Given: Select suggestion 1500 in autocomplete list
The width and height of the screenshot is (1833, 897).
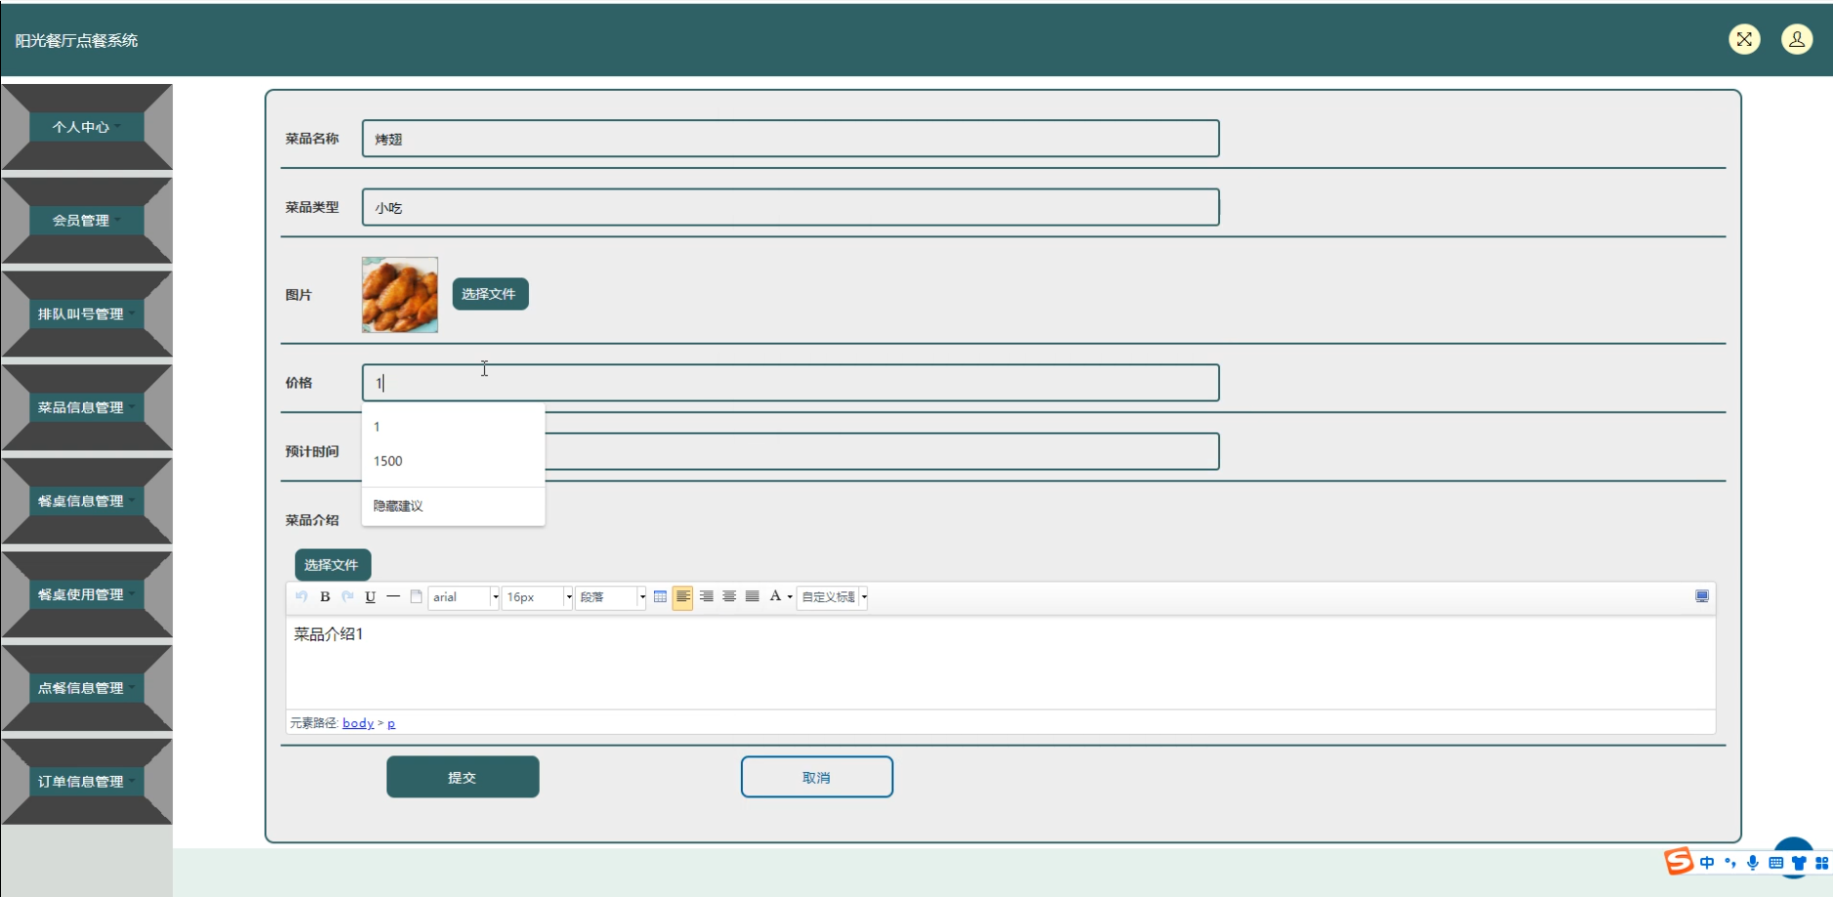Looking at the screenshot, I should click(453, 461).
